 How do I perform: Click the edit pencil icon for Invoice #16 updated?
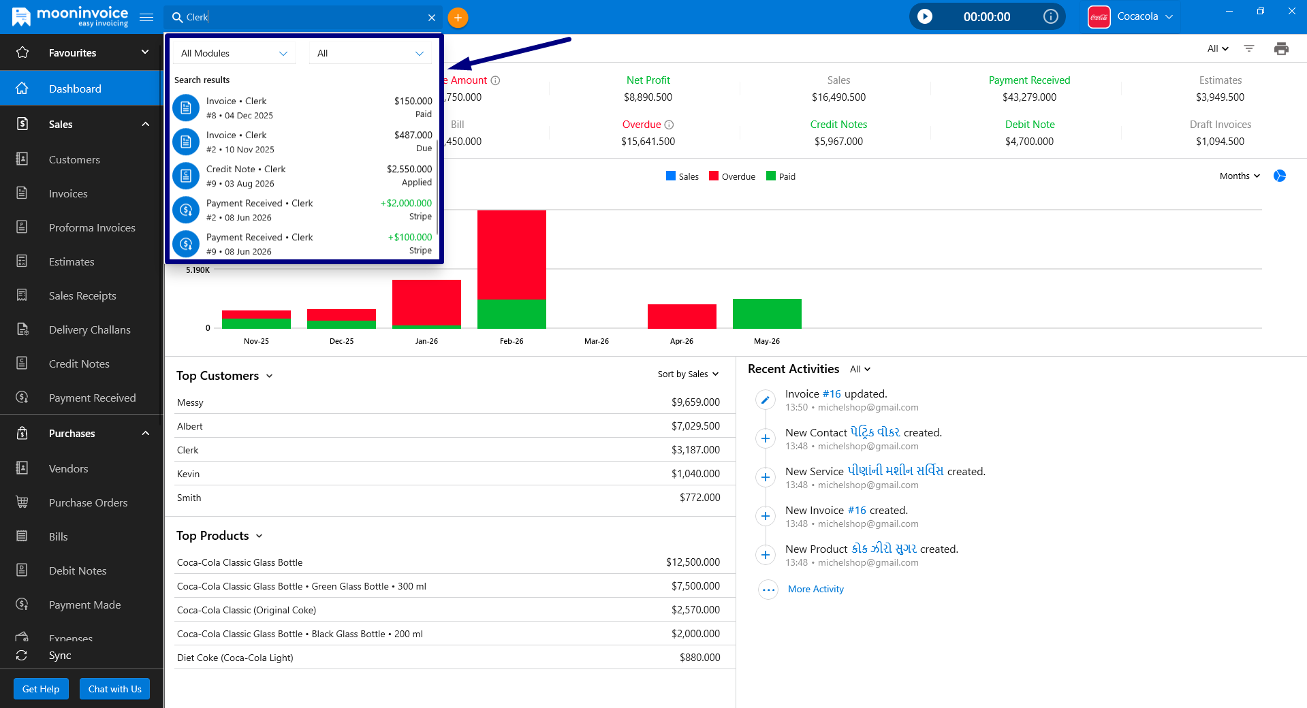click(766, 400)
